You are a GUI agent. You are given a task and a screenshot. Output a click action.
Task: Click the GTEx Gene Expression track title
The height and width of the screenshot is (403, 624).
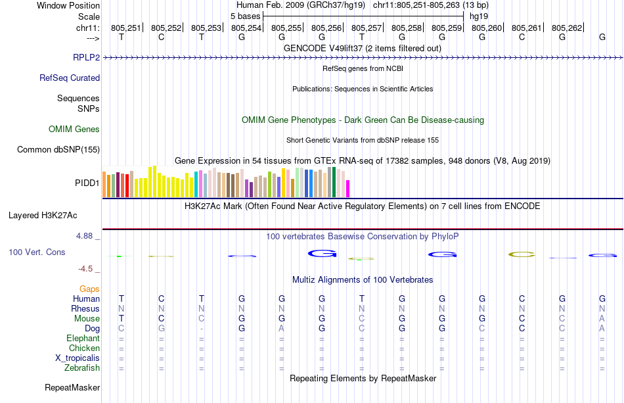(x=363, y=160)
